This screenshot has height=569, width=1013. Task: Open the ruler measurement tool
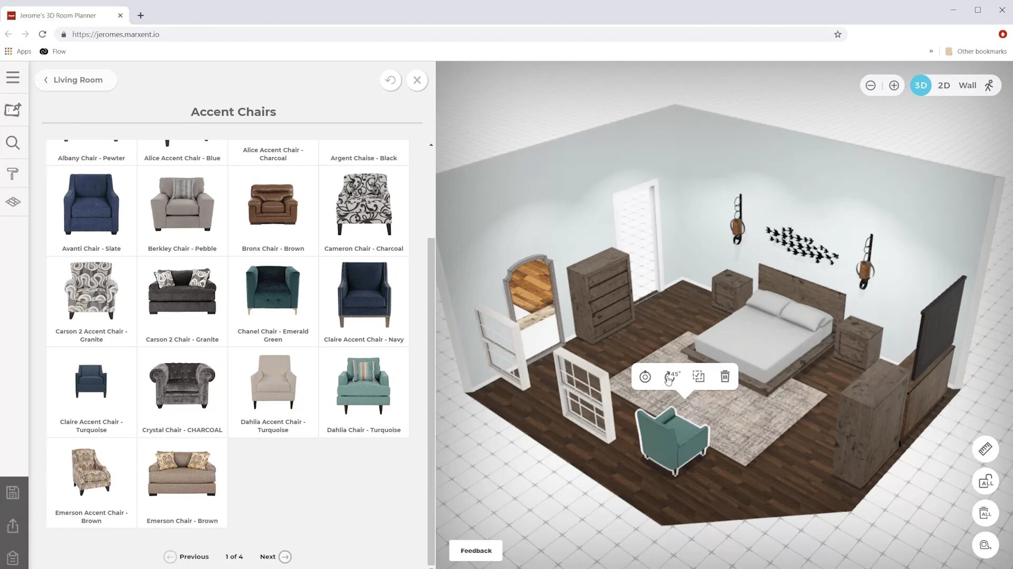[x=985, y=449]
